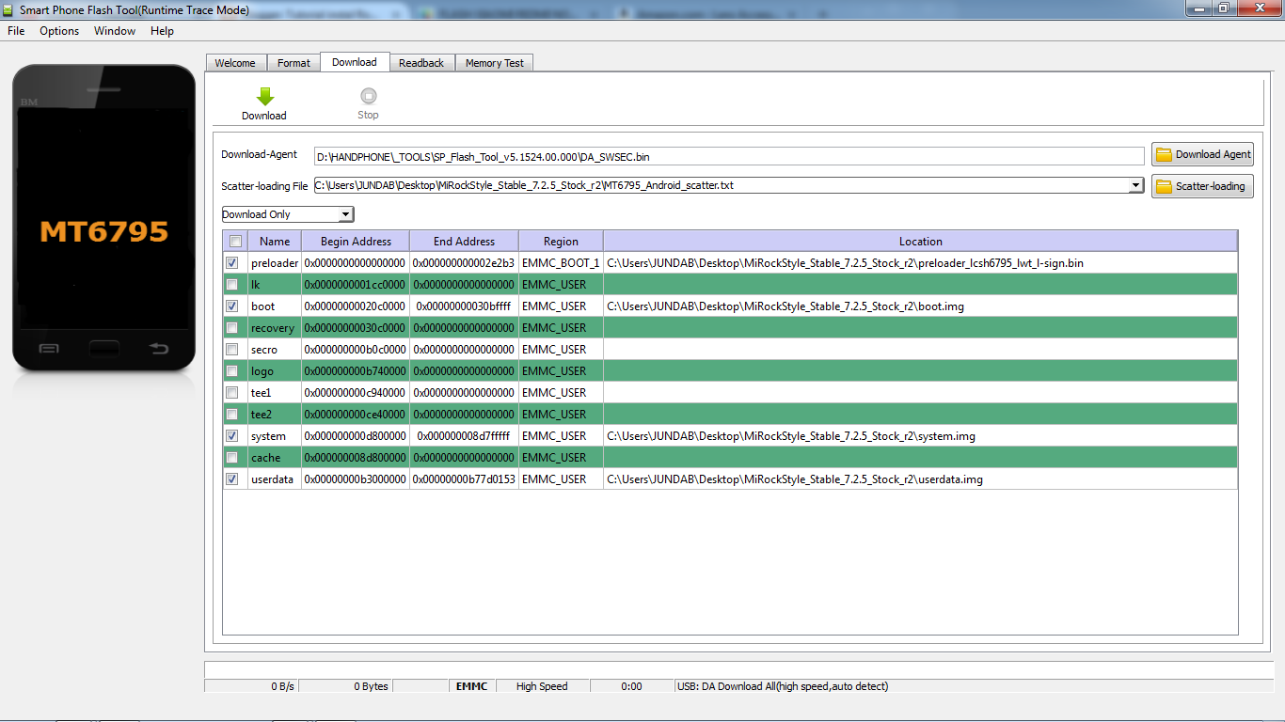Uncheck the system partition checkbox
Viewport: 1285px width, 722px height.
point(232,436)
